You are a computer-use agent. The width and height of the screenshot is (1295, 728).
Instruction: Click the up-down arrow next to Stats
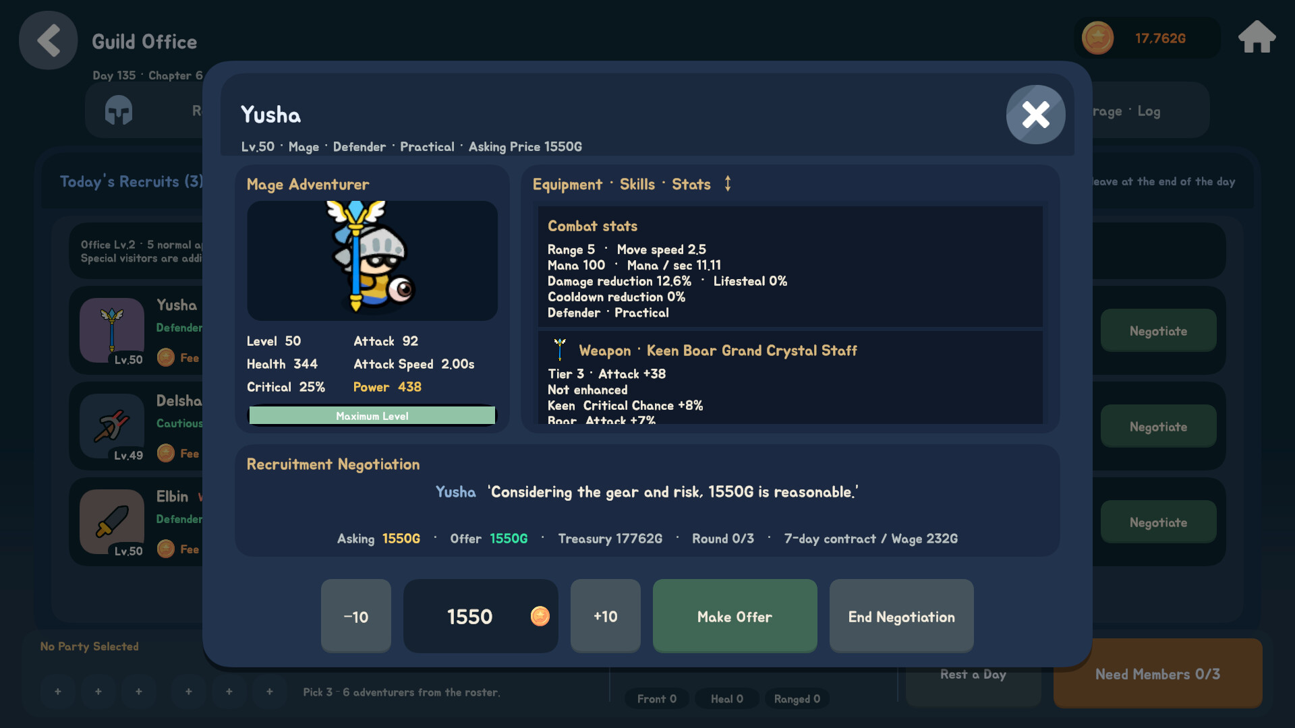(728, 183)
